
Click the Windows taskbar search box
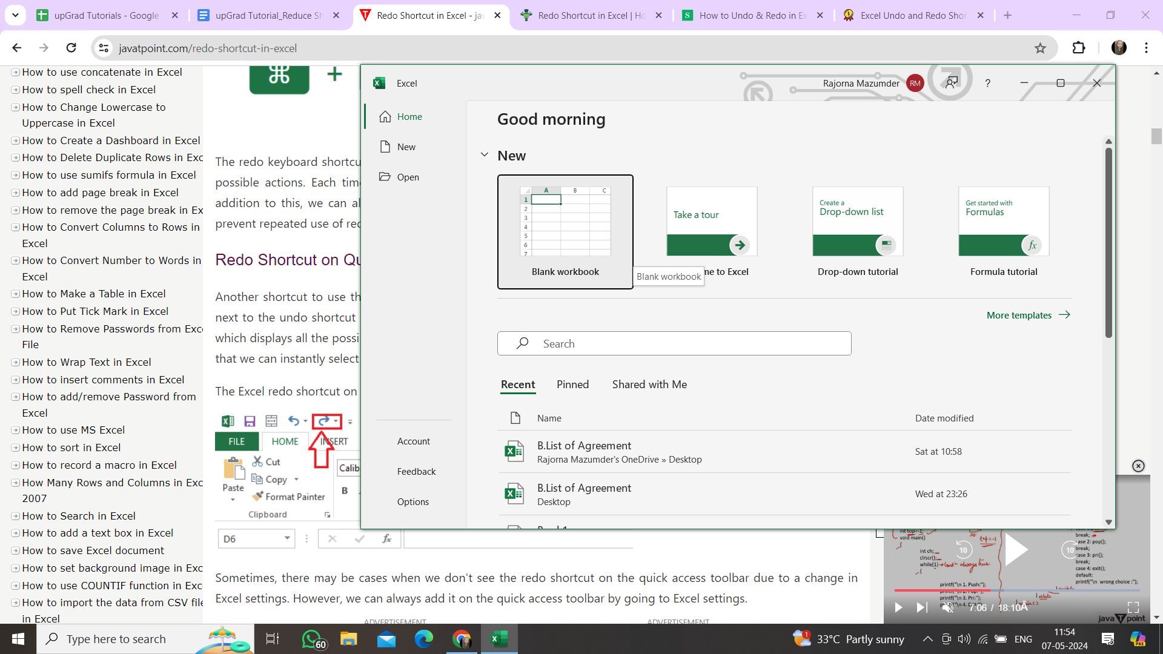click(145, 639)
